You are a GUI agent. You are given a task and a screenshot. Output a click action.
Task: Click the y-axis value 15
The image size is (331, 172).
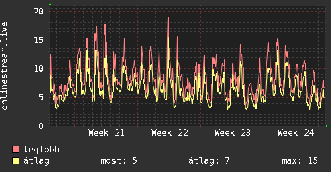[39, 40]
